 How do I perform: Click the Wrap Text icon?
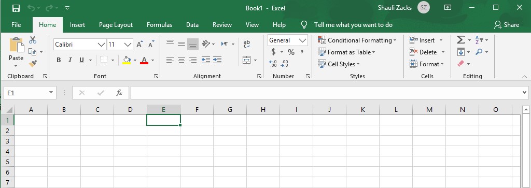(x=247, y=44)
